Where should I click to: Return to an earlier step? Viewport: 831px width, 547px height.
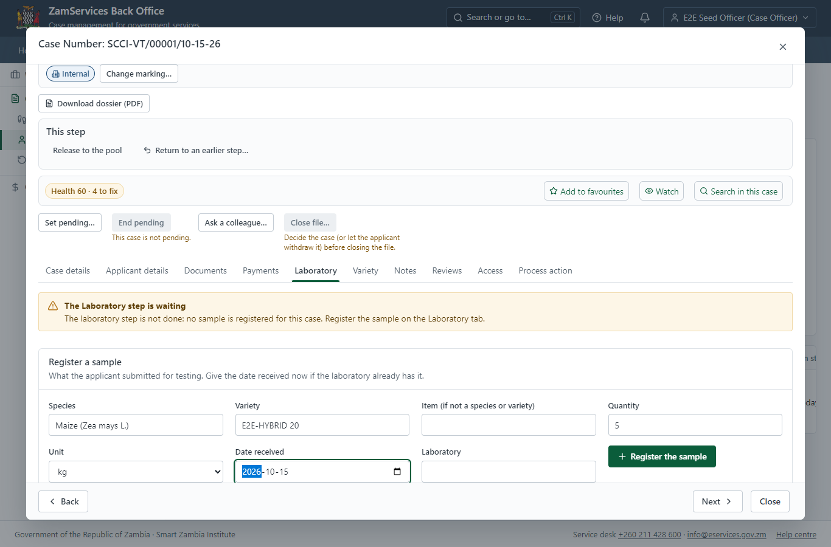(x=196, y=151)
